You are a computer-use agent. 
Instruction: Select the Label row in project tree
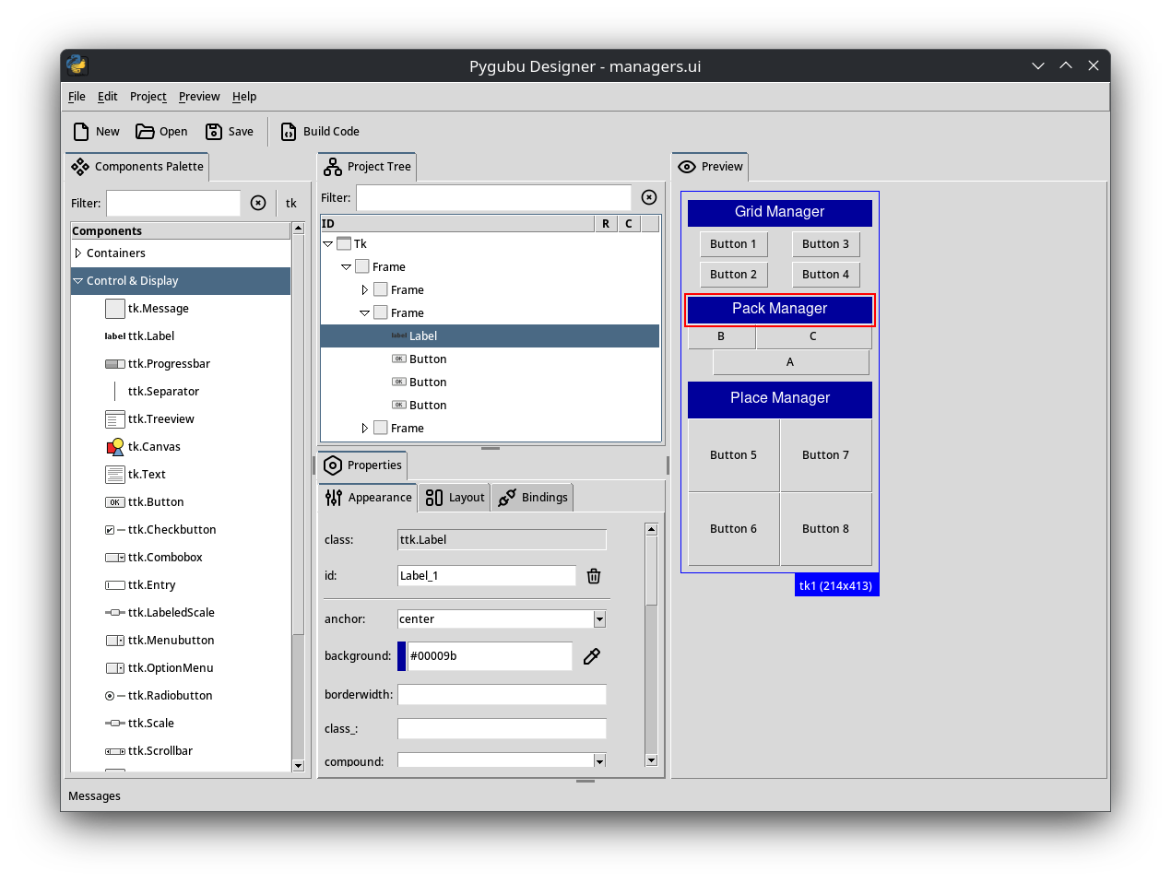click(490, 336)
